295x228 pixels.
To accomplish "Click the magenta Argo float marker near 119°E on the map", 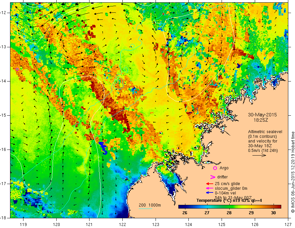I will pyautogui.click(x=17, y=69).
